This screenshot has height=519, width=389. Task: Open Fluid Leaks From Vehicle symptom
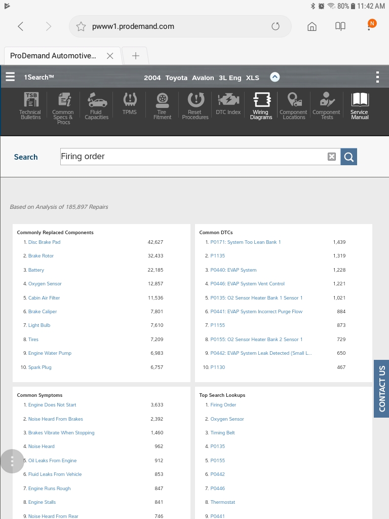click(x=55, y=474)
